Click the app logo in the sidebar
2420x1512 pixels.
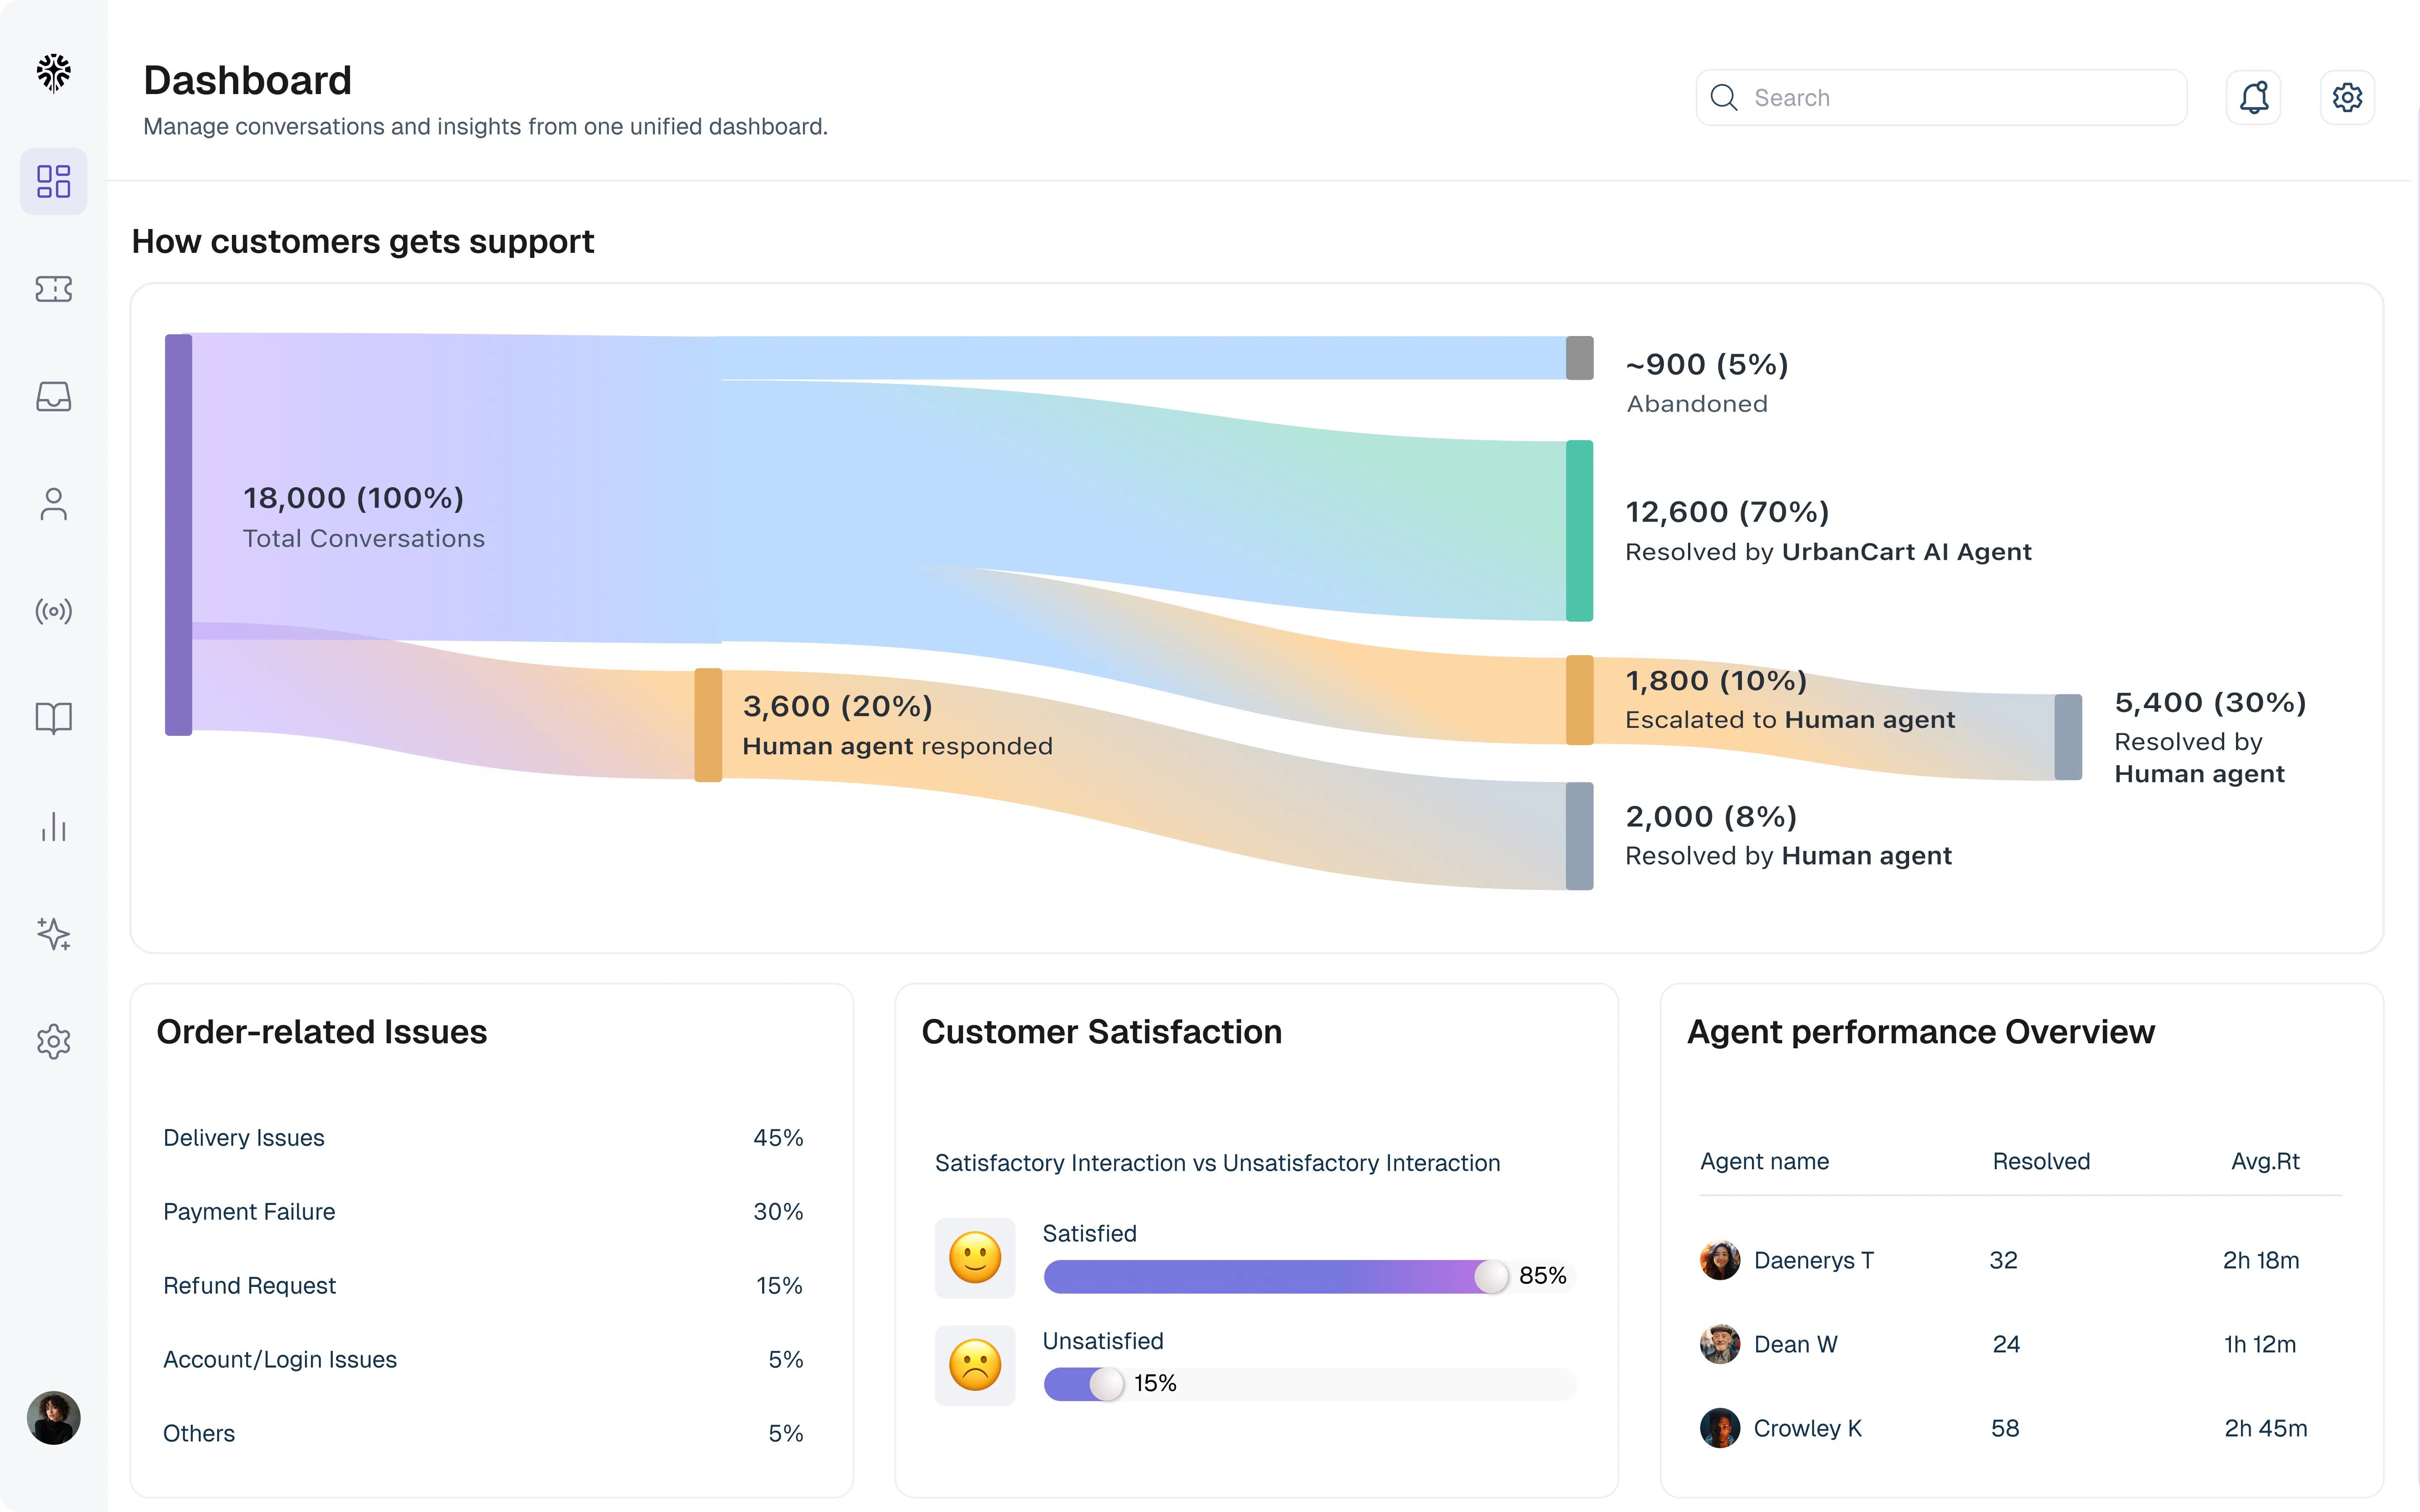pyautogui.click(x=54, y=73)
